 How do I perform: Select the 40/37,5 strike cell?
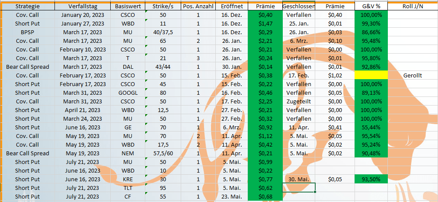pos(163,32)
